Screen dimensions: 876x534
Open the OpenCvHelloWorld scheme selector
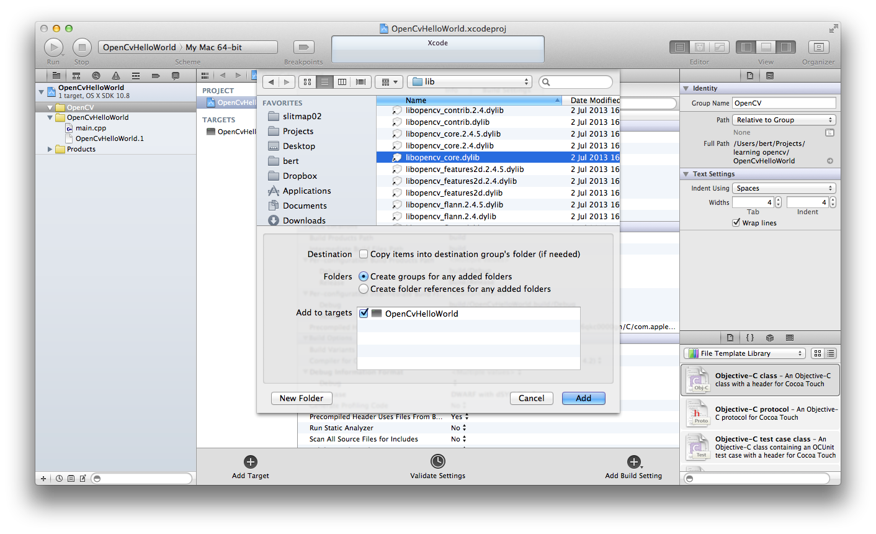tap(140, 47)
